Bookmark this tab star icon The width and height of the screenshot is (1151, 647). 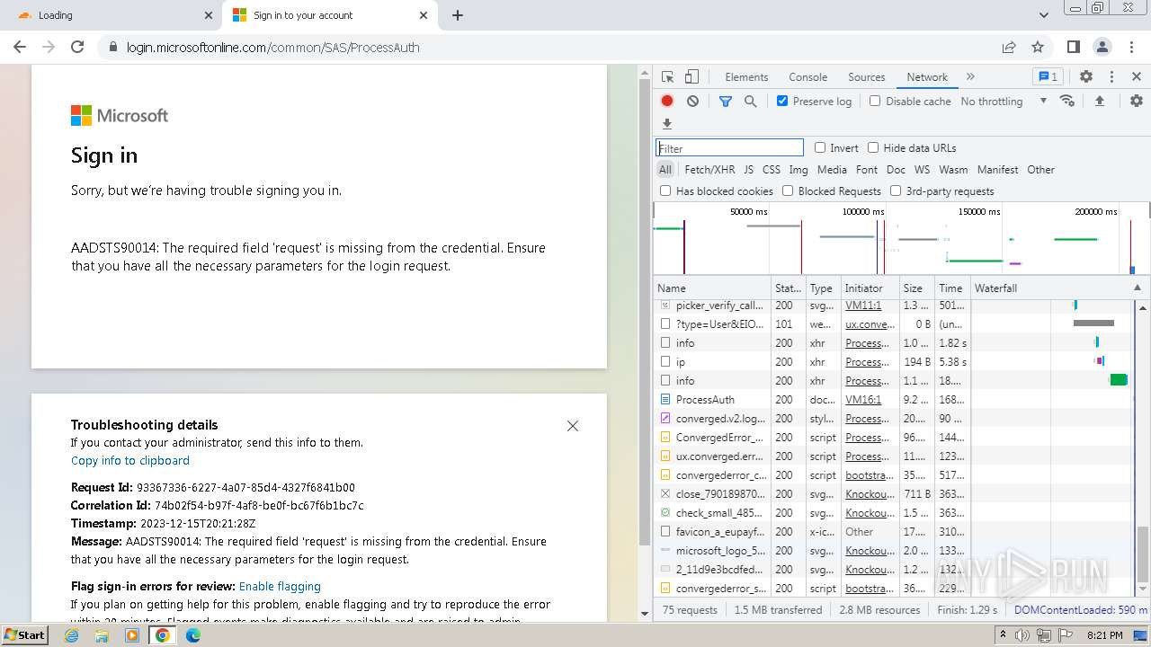[x=1038, y=47]
